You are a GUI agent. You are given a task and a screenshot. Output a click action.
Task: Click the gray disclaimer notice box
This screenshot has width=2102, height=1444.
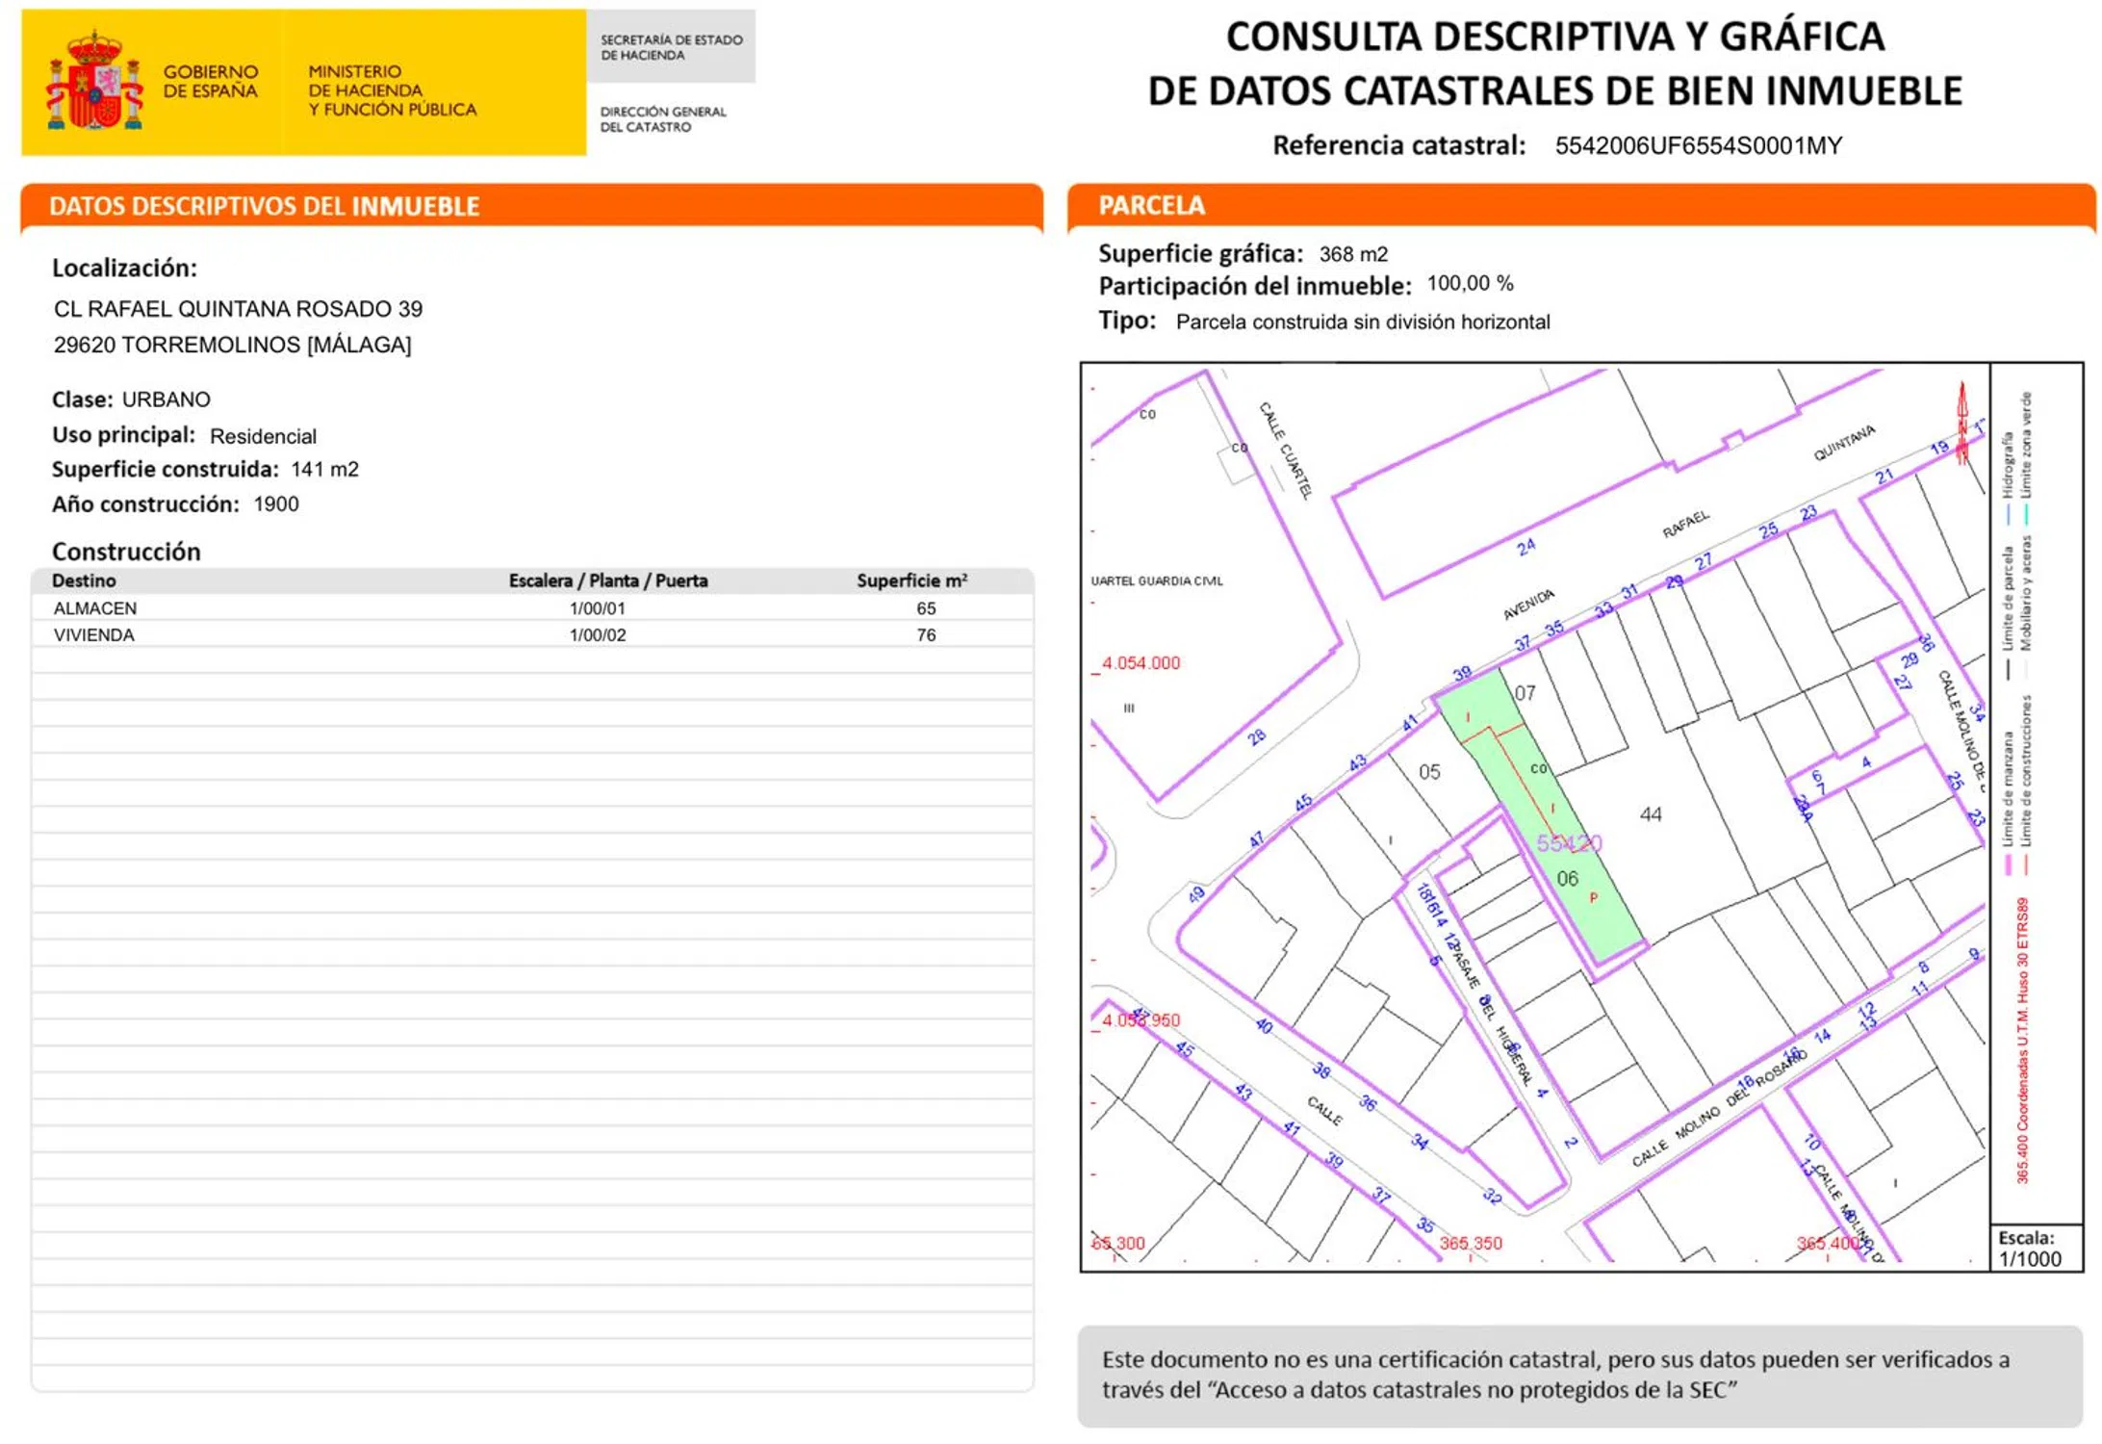(1578, 1375)
